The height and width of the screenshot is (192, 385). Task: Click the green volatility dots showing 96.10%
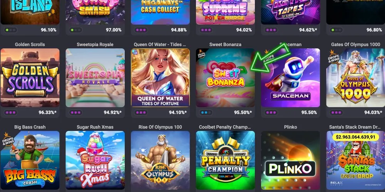point(10,30)
